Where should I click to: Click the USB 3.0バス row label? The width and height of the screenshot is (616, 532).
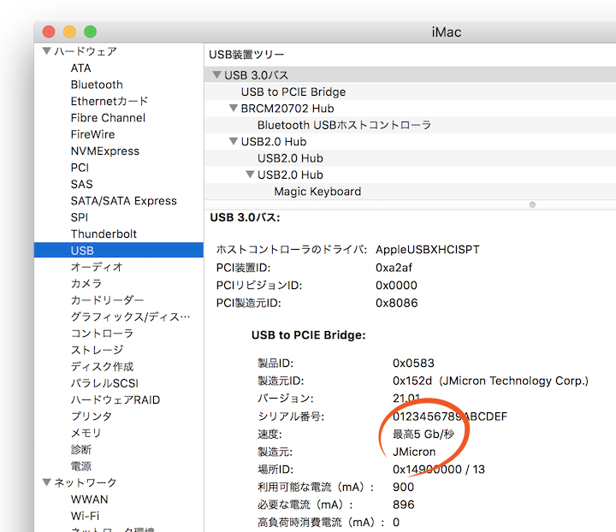click(x=256, y=75)
